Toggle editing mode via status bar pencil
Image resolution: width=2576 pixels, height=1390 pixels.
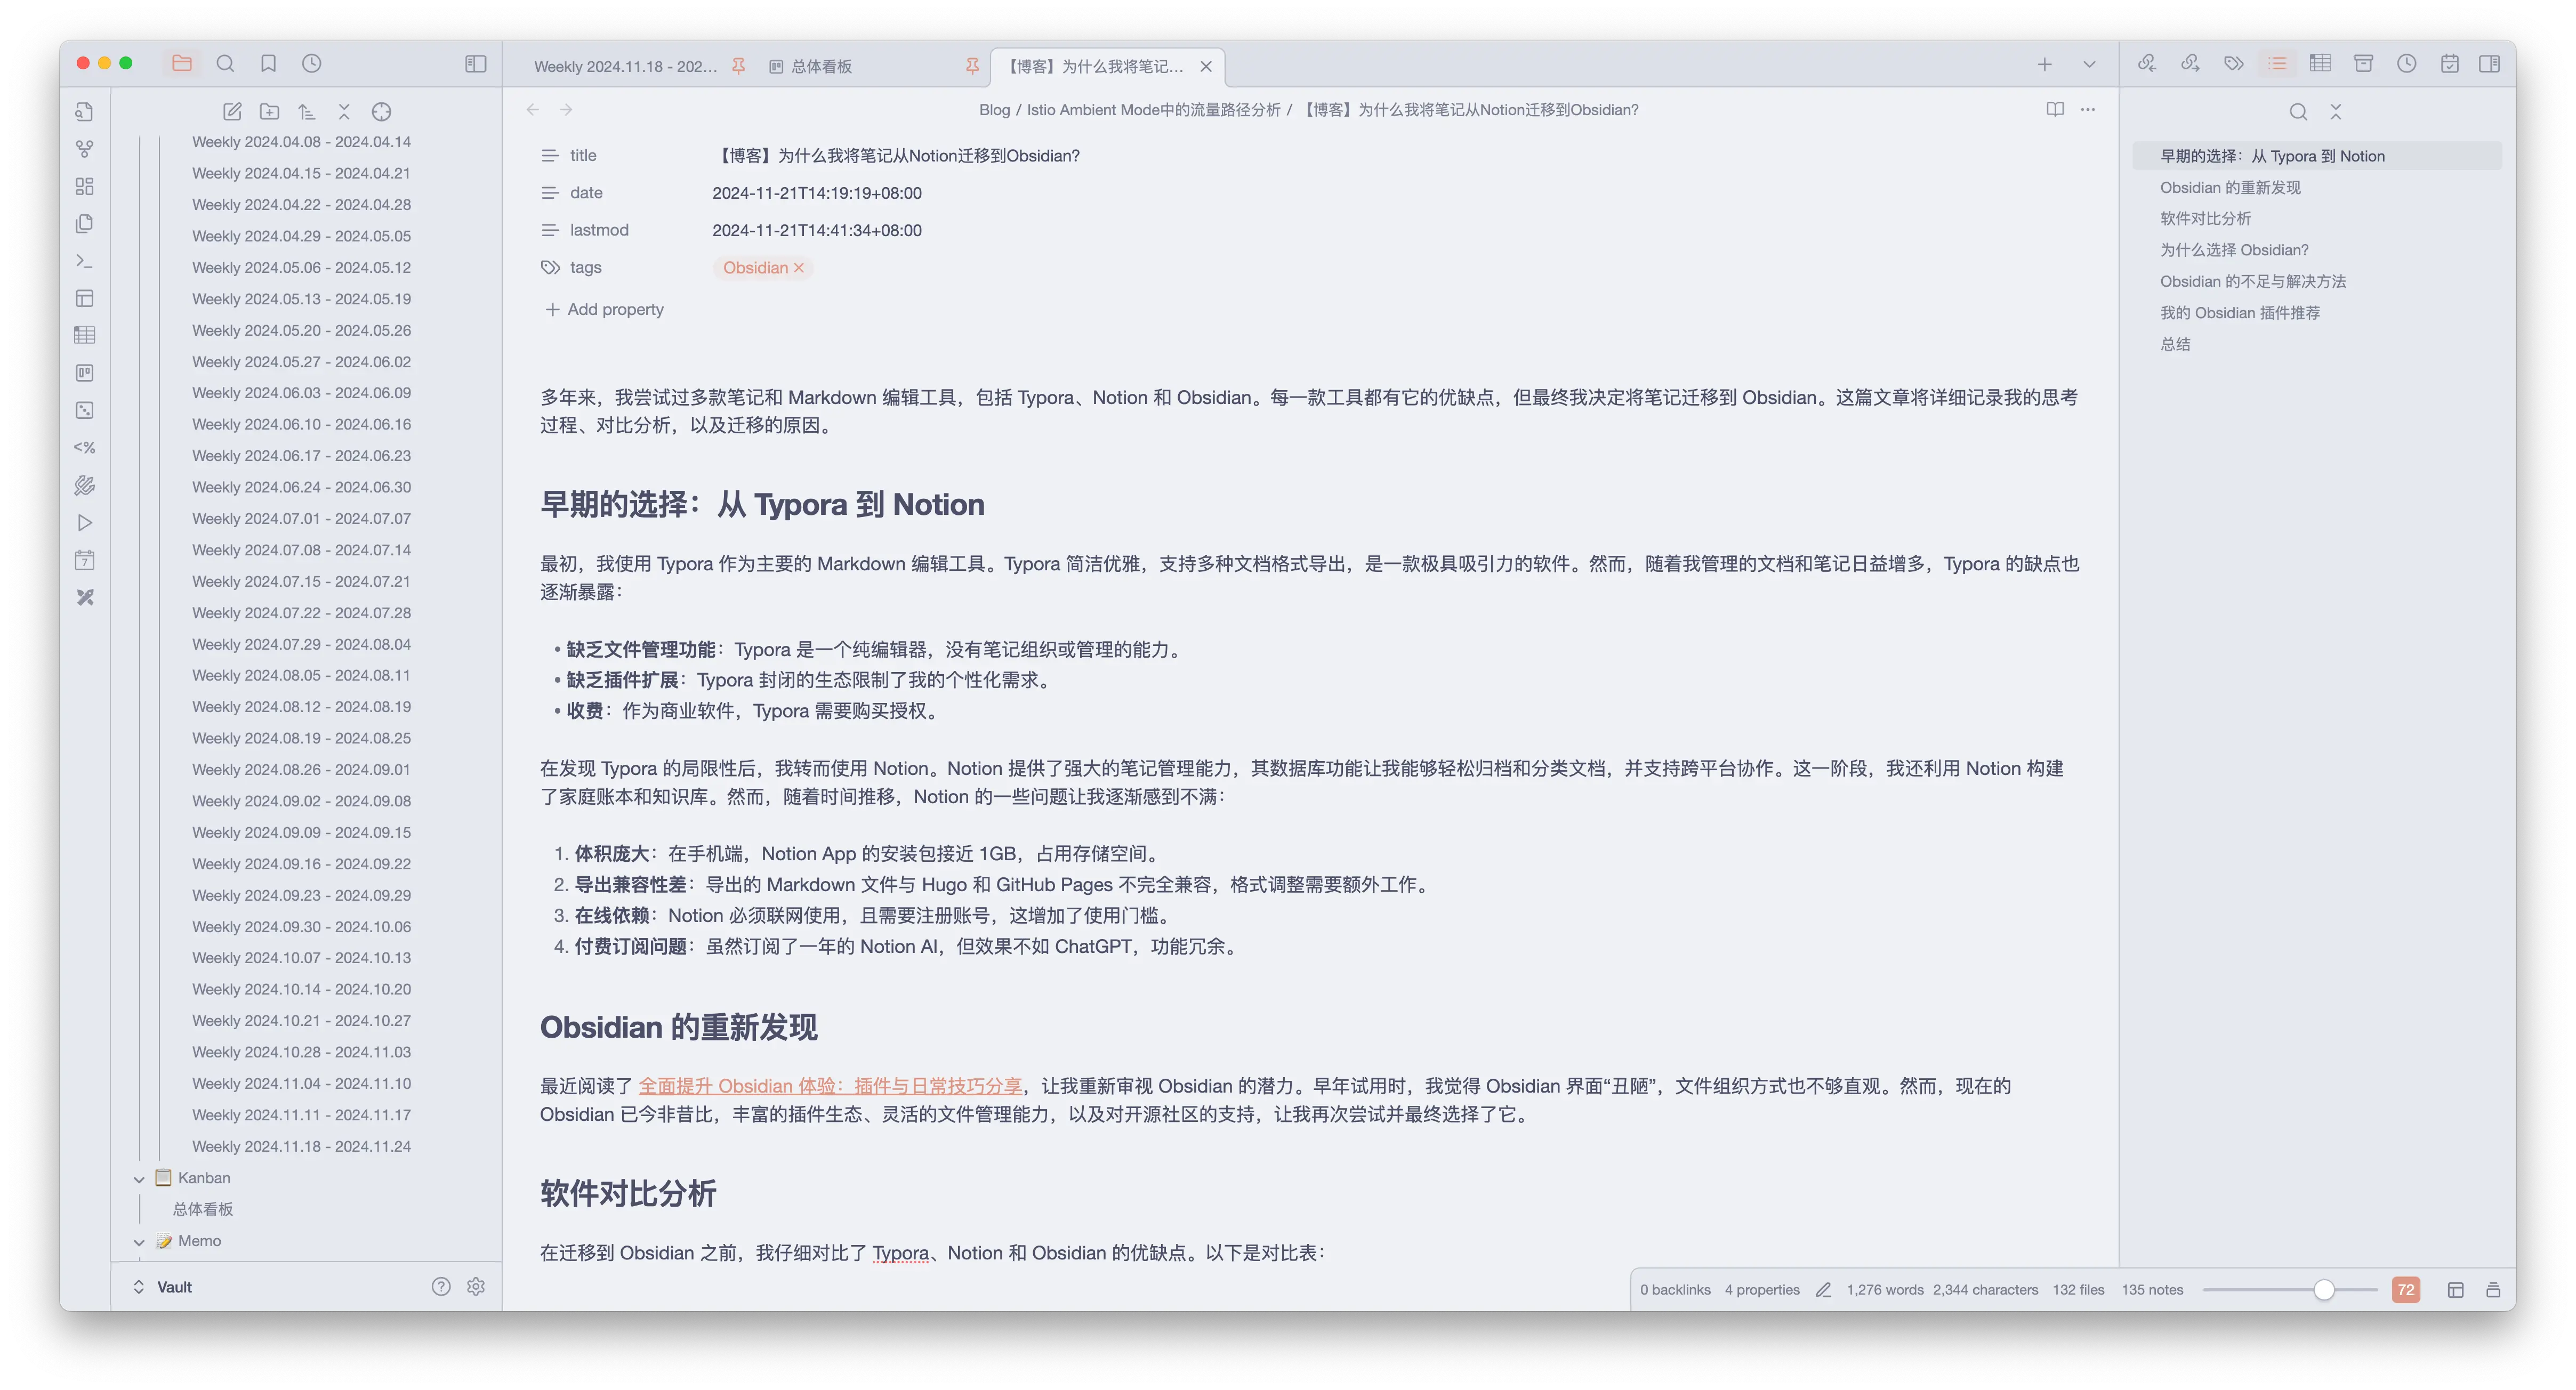1823,1290
